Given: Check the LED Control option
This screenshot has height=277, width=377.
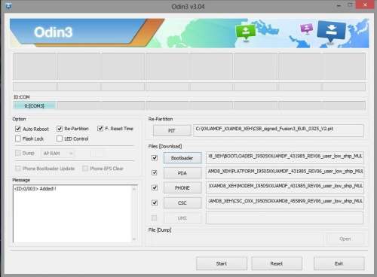Looking at the screenshot, I should coord(60,138).
